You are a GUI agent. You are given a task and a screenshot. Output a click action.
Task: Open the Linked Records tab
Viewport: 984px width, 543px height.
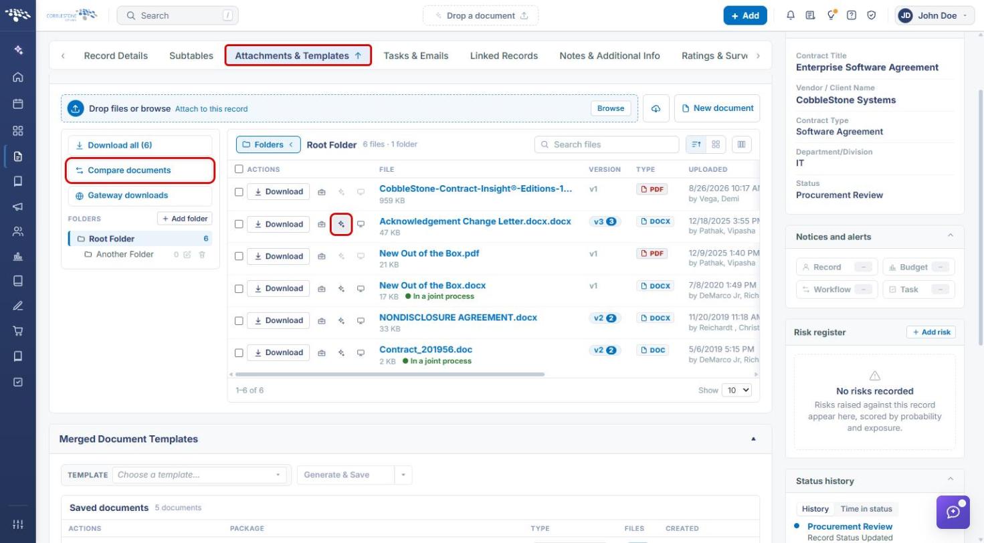click(504, 56)
